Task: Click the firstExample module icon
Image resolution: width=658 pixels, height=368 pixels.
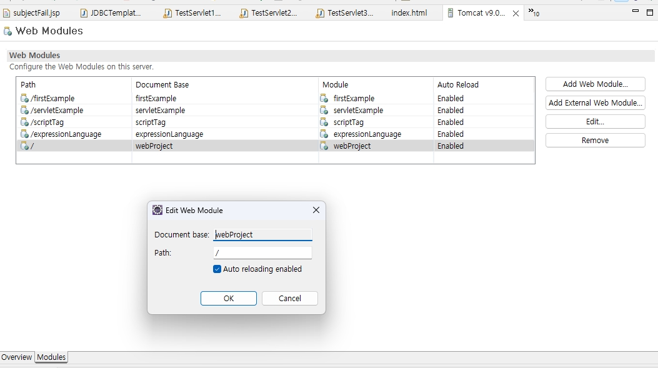Action: pos(324,99)
